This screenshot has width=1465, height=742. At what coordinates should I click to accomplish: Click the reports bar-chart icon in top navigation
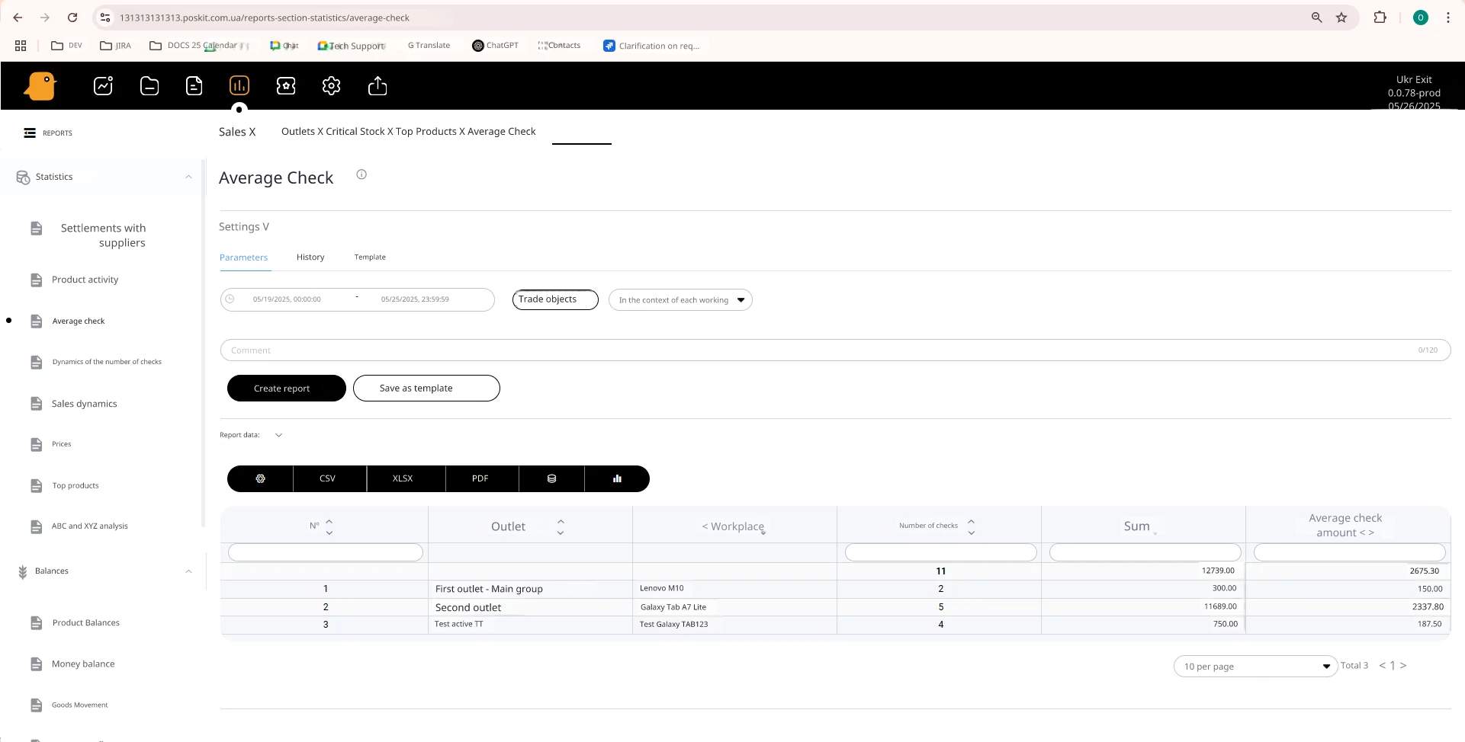(x=239, y=86)
